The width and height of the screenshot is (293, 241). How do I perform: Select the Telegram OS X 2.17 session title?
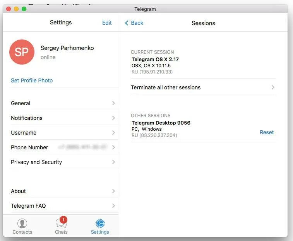click(x=155, y=60)
